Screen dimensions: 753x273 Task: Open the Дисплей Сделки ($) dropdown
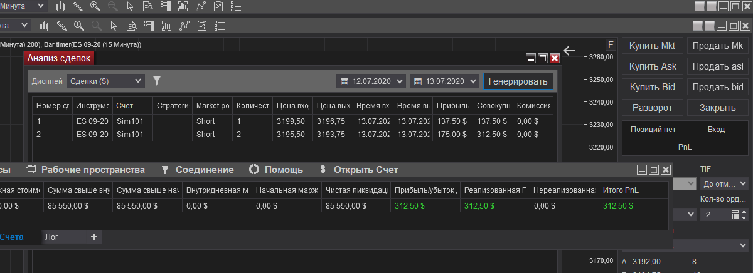click(105, 81)
